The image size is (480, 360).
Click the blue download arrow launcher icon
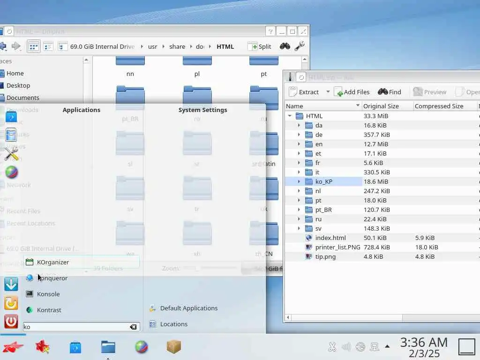pyautogui.click(x=11, y=284)
